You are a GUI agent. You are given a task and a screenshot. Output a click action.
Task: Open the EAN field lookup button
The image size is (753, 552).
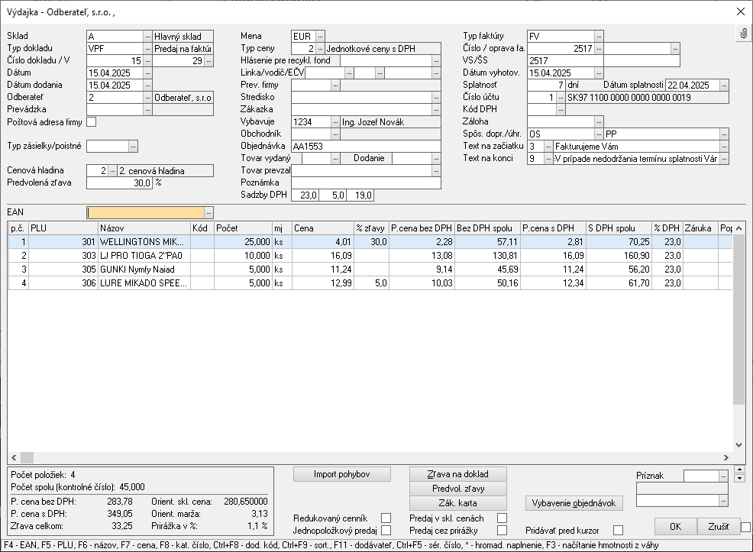(209, 213)
